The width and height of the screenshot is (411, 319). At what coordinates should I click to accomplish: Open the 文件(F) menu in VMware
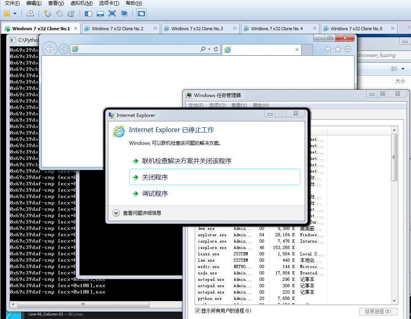click(x=12, y=3)
